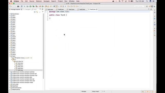Select TestB.java in Package Explorer
Viewport: 165px width, 93px height.
pos(20,65)
